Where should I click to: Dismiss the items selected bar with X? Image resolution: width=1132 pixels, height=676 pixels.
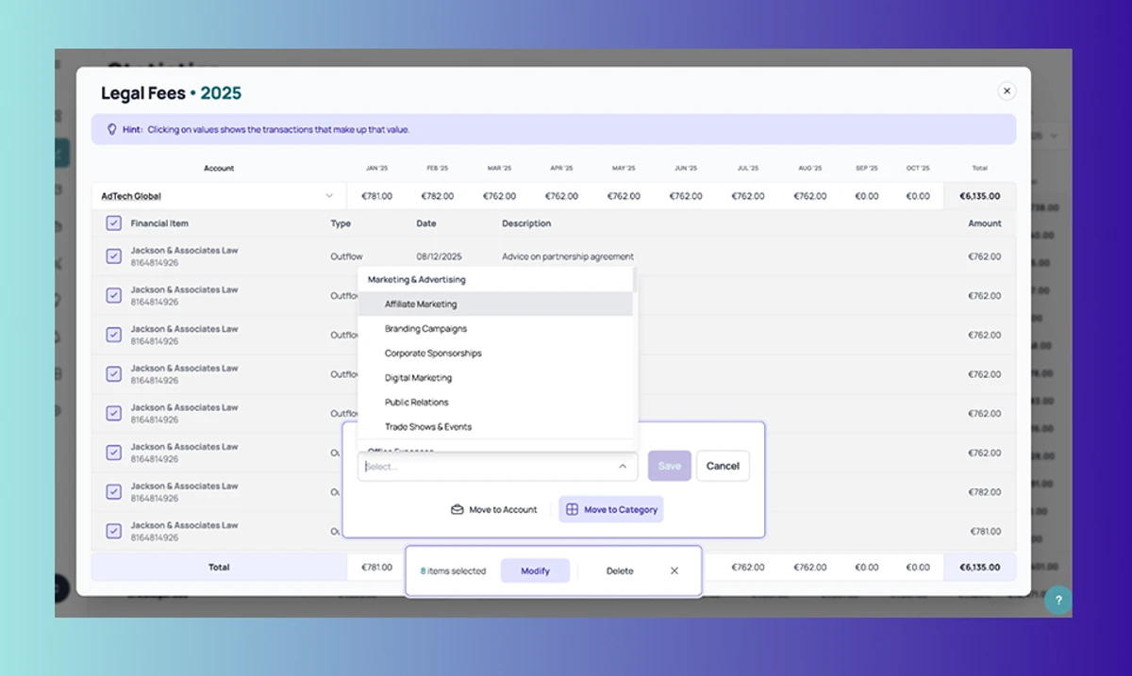[x=674, y=570]
